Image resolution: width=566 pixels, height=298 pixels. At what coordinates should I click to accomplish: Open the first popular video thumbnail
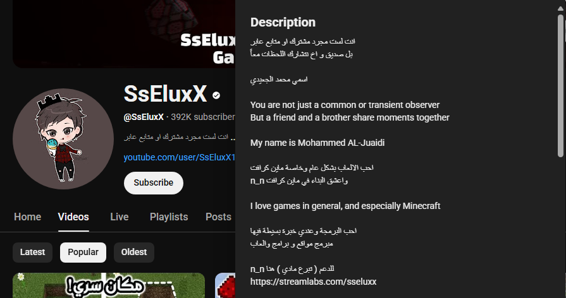[109, 285]
